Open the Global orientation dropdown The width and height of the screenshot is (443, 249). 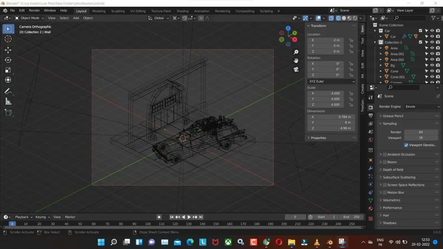[x=159, y=18]
